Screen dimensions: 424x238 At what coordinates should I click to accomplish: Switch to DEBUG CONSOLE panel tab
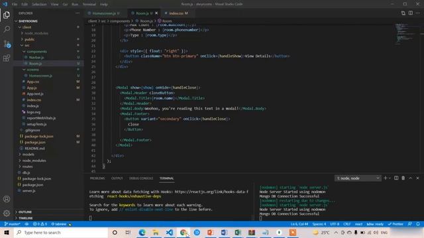pos(141,178)
